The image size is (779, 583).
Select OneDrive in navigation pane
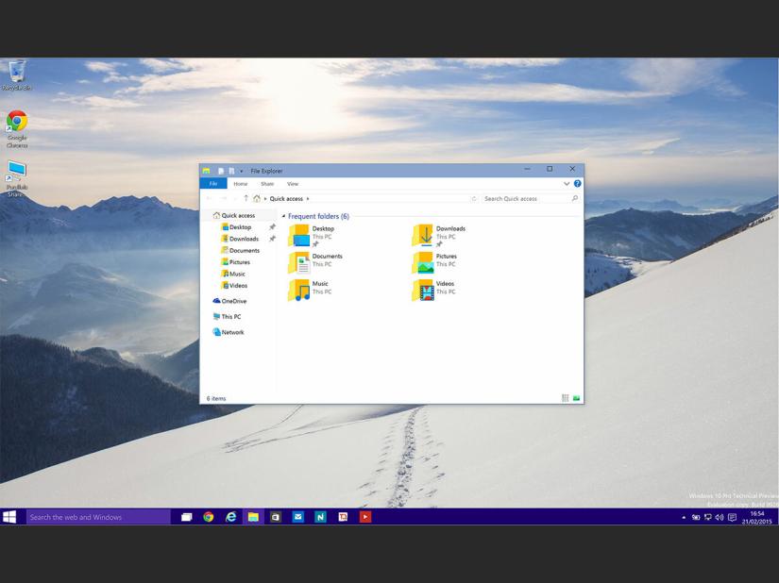pyautogui.click(x=232, y=301)
